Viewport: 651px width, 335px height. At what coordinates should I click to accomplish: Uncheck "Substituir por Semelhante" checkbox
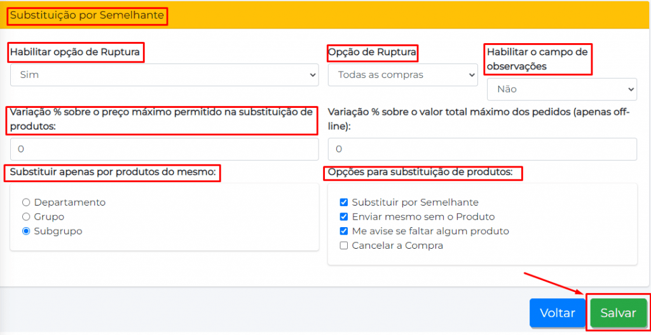click(x=344, y=202)
